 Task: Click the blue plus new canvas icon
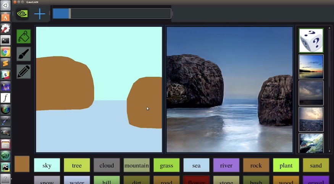click(40, 14)
